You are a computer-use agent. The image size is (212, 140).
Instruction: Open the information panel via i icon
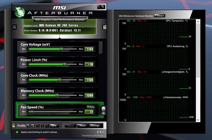104,27
